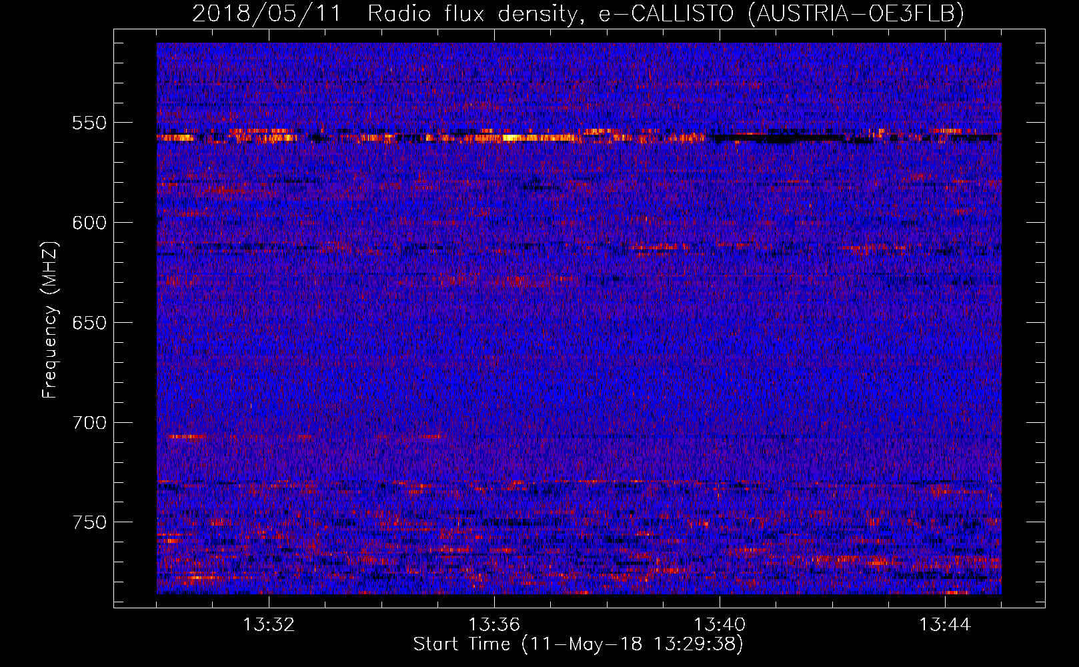Click the 13:40 time tick label
This screenshot has width=1079, height=667.
tap(720, 625)
